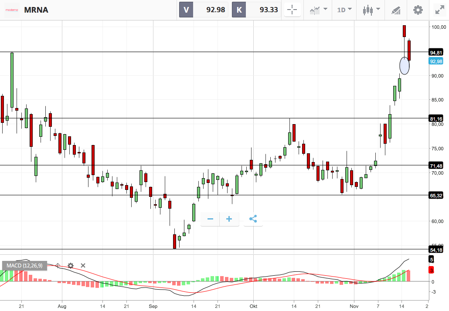
Task: Click the Aug label on the time axis
Action: click(62, 306)
